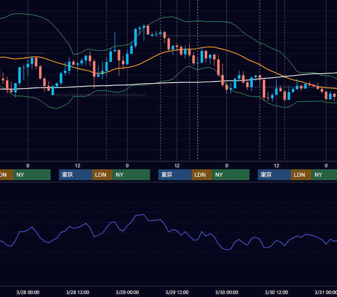Click the hour label 12 above 3/30 12:00

pos(277,166)
